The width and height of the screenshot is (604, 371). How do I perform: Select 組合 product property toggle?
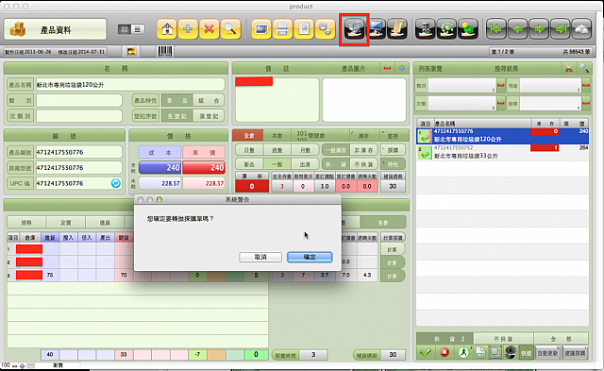(x=209, y=101)
